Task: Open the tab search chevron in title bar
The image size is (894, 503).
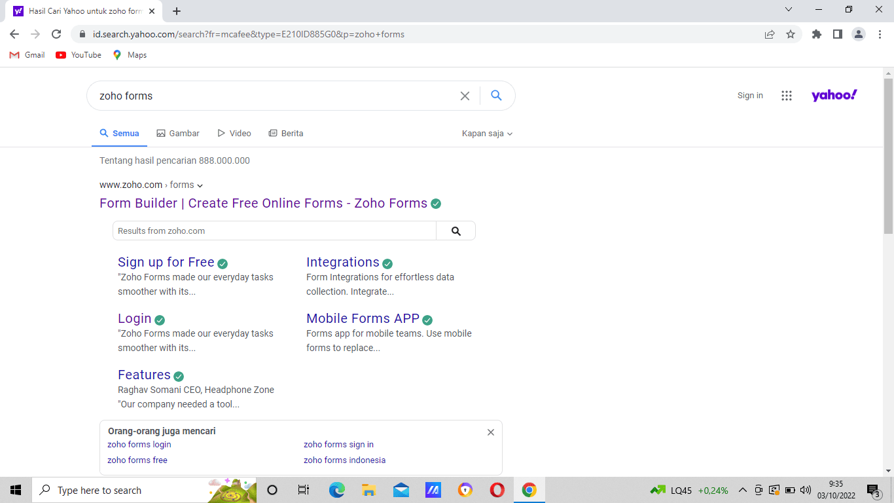Action: pos(789,10)
